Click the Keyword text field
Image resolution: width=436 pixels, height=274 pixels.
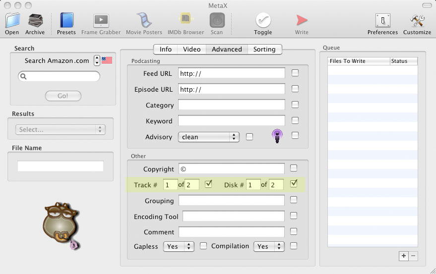231,120
